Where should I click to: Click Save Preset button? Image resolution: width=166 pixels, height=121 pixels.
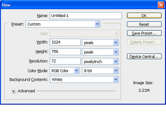pyautogui.click(x=144, y=33)
